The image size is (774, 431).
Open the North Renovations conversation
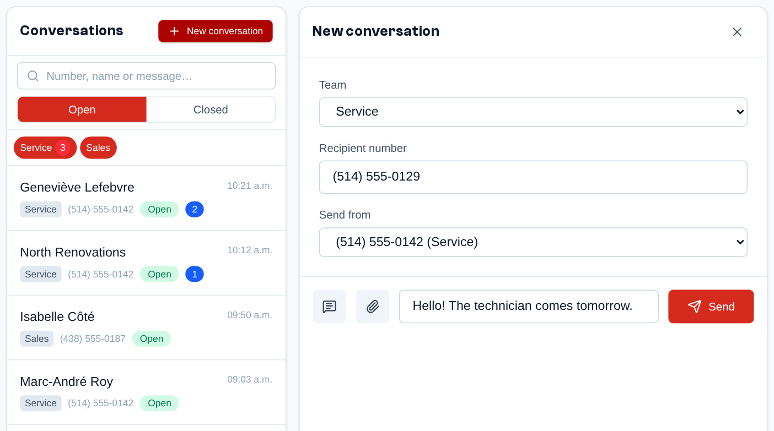146,263
